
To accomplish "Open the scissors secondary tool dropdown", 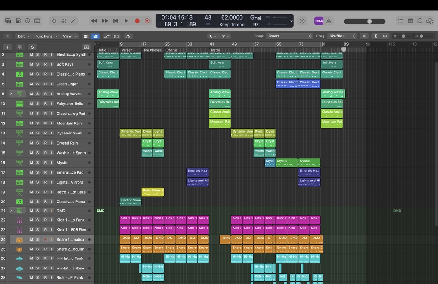I will pyautogui.click(x=225, y=36).
